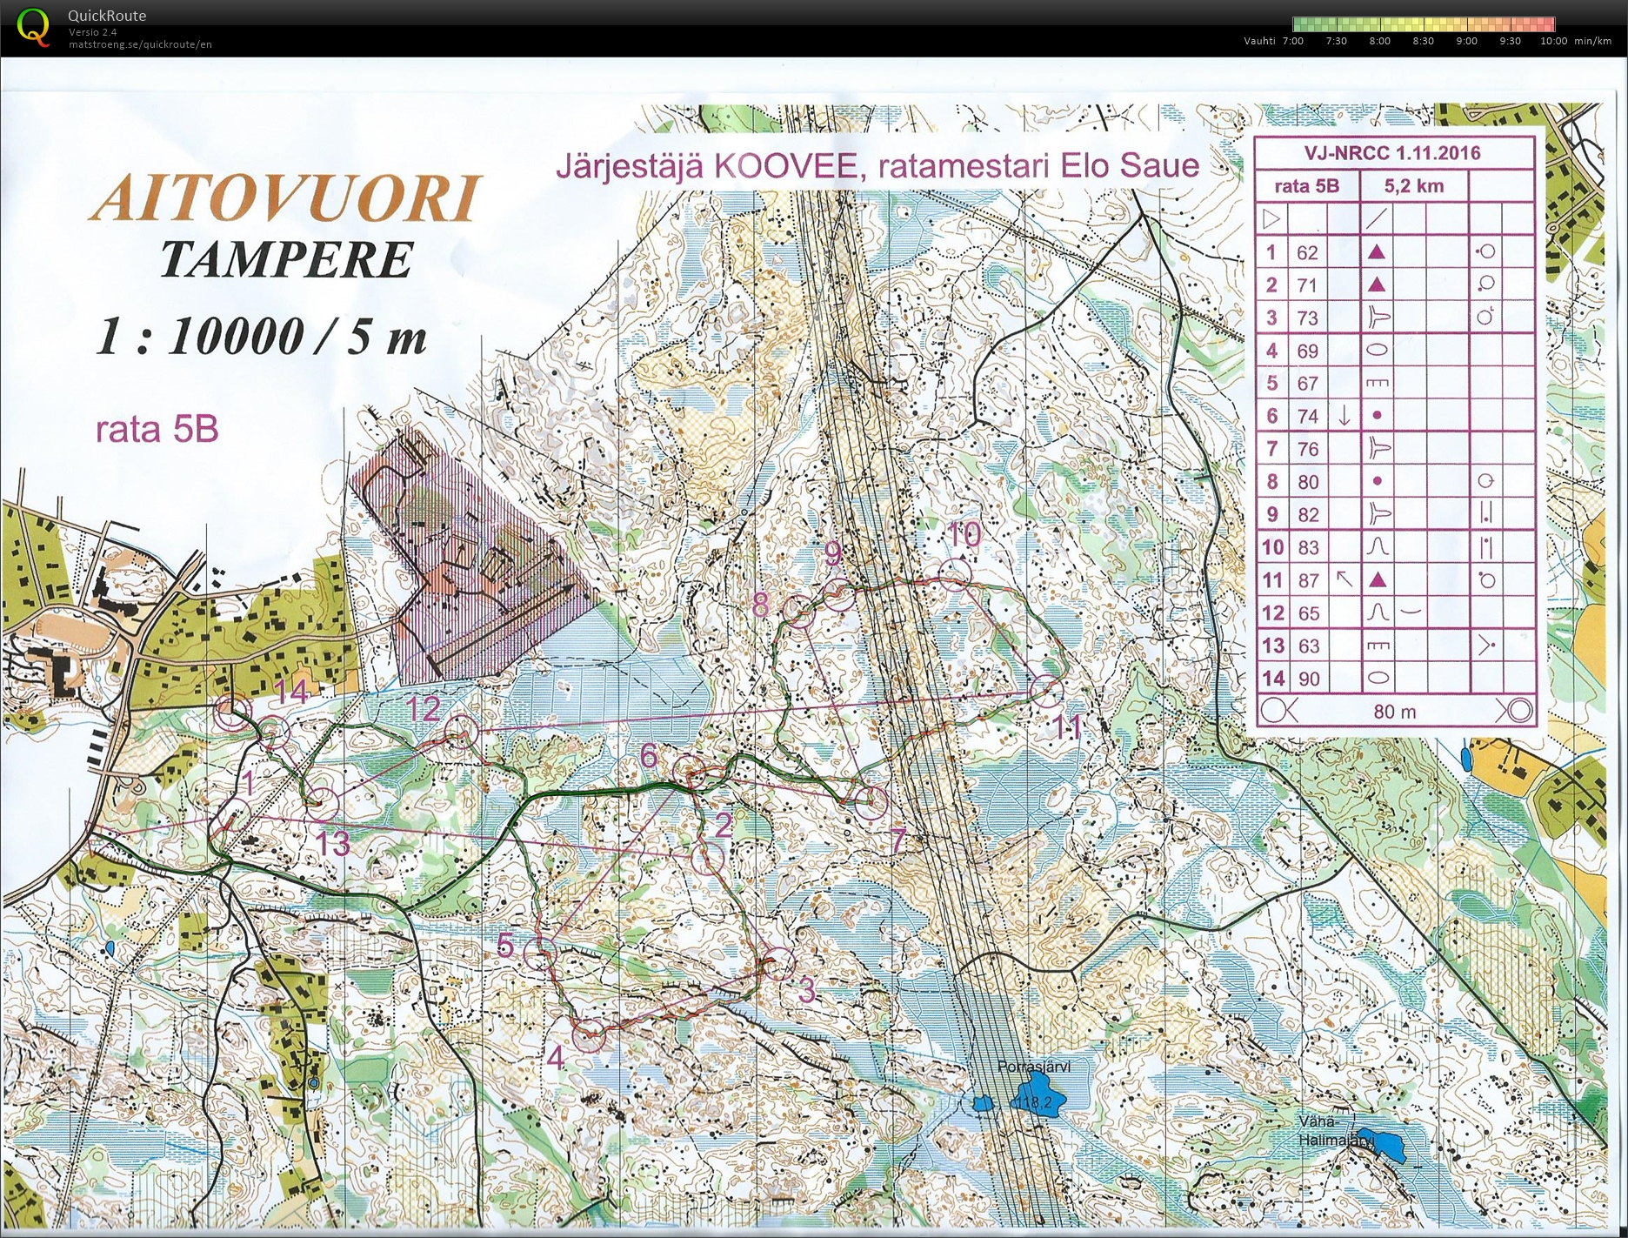Viewport: 1628px width, 1238px height.
Task: Click the '5,2 km' course length cell
Action: (1413, 186)
